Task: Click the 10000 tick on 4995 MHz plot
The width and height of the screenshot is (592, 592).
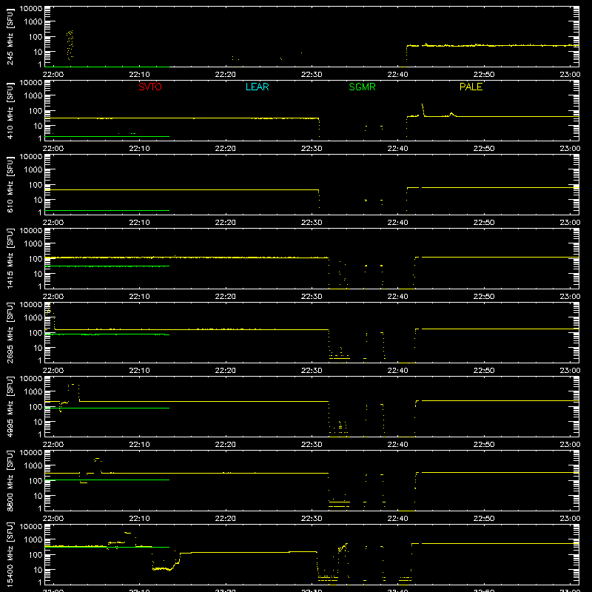Action: click(x=31, y=379)
